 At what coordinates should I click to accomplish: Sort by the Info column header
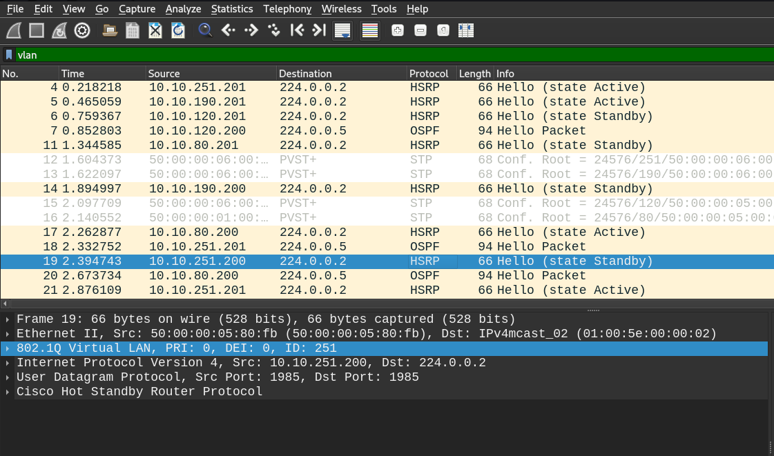pos(634,73)
